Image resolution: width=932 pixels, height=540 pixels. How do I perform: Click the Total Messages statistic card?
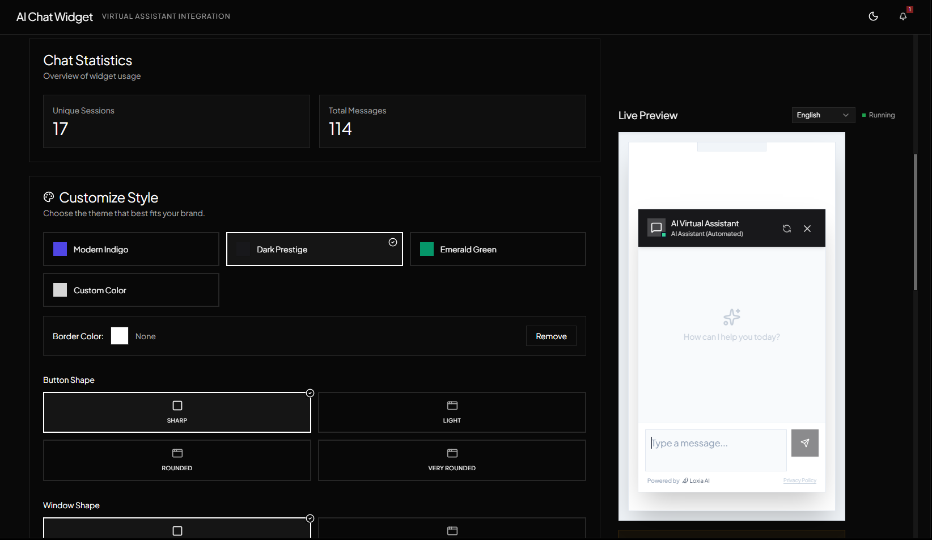click(x=452, y=121)
